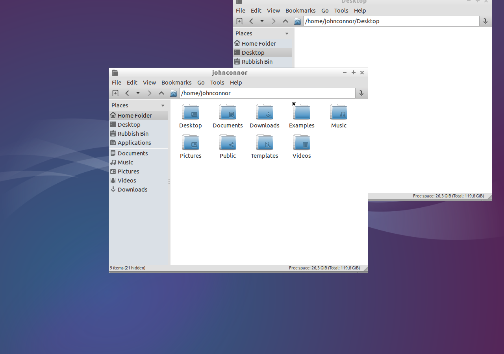This screenshot has width=504, height=354.
Task: Open File menu in Desktop window
Action: pos(241,11)
